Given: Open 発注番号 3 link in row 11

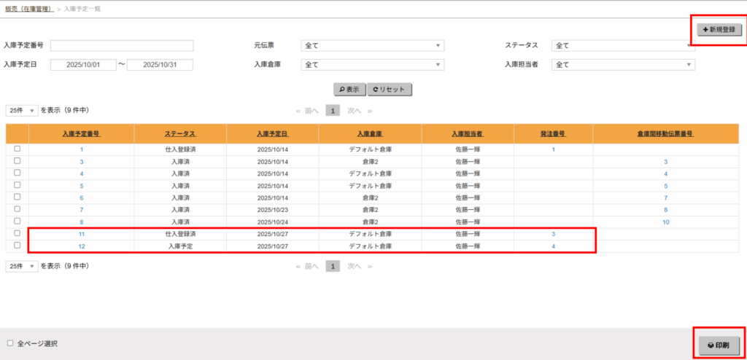Looking at the screenshot, I should [553, 235].
